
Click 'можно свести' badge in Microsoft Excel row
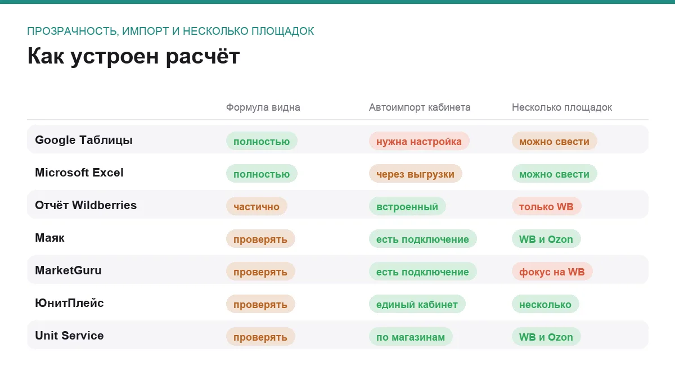[x=554, y=174]
